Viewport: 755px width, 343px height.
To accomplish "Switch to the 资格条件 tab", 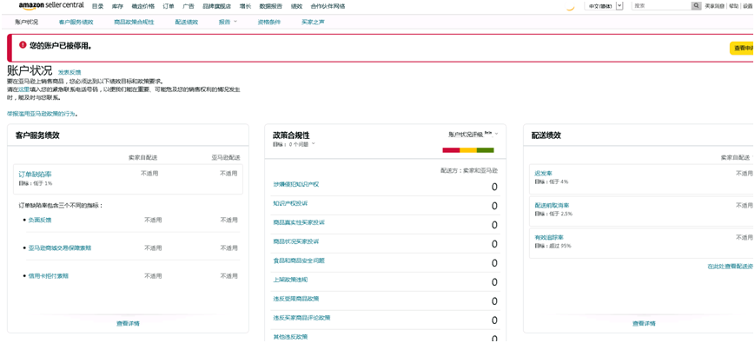I will (x=269, y=22).
